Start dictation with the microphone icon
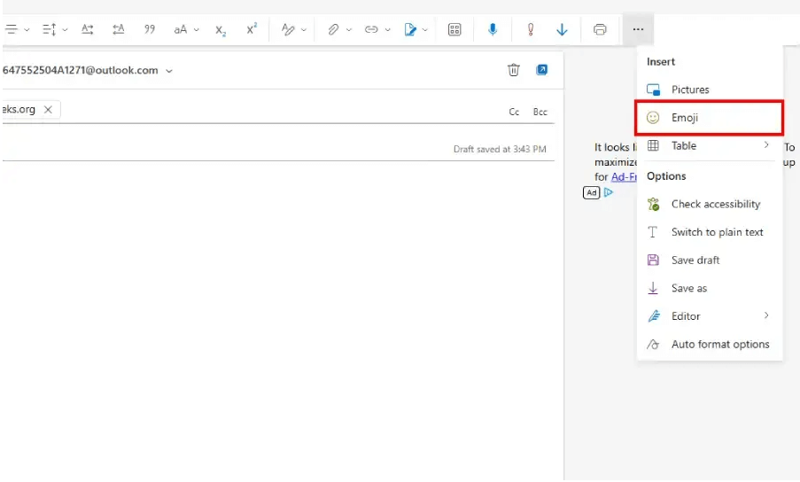 point(493,29)
